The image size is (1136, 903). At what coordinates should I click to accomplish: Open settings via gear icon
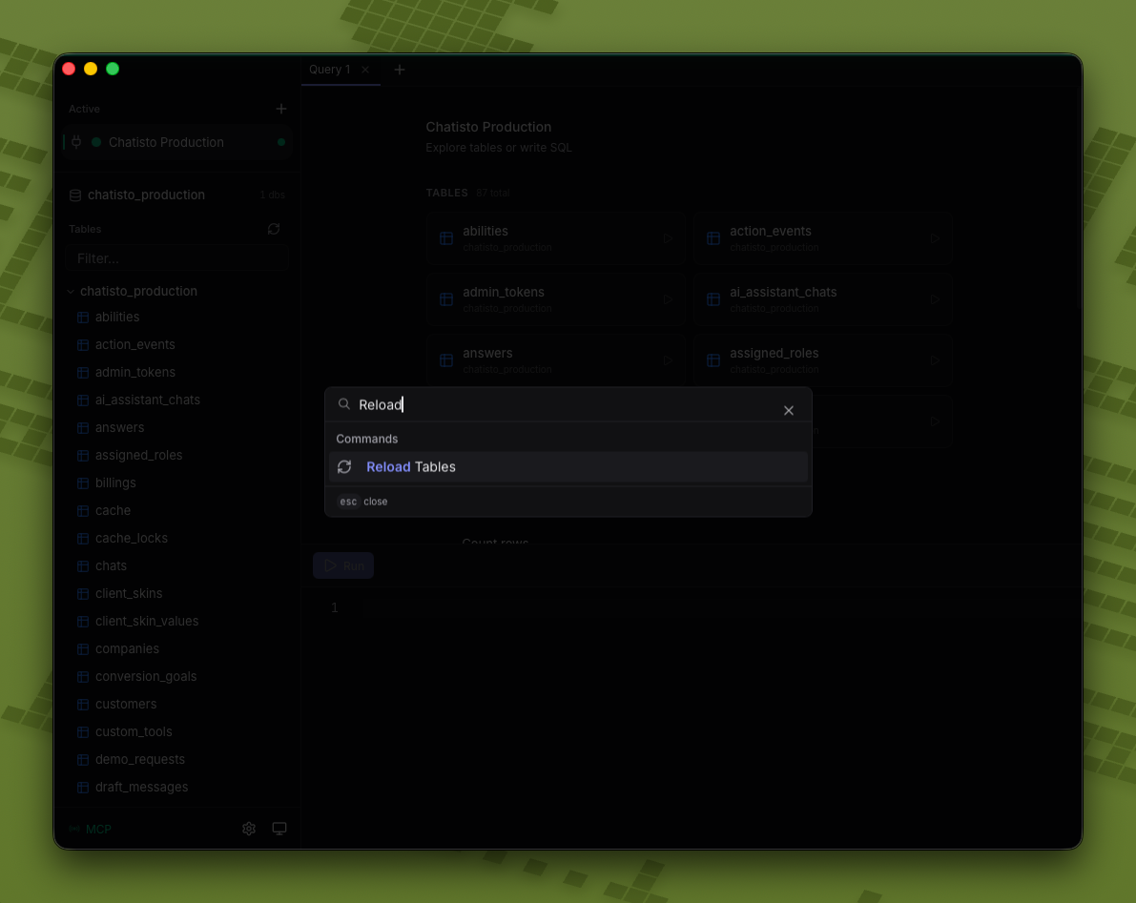(249, 829)
